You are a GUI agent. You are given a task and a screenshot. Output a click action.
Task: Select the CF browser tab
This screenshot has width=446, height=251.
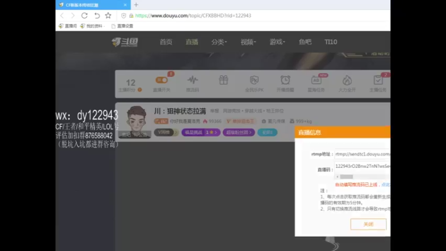point(93,5)
